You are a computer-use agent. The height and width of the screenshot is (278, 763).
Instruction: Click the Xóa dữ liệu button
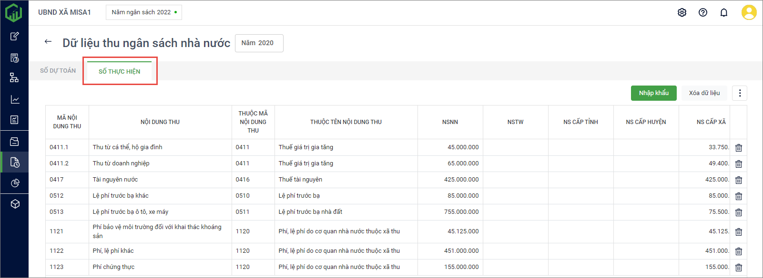(704, 93)
